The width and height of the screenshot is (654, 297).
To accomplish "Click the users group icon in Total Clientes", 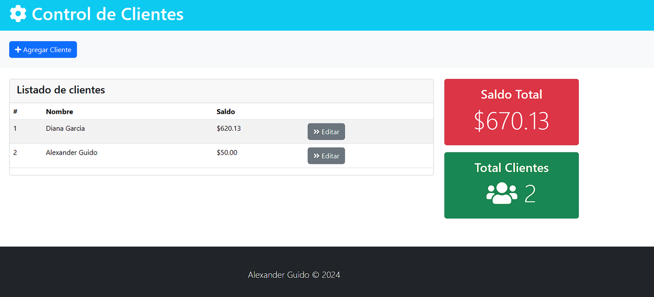I will click(x=502, y=193).
